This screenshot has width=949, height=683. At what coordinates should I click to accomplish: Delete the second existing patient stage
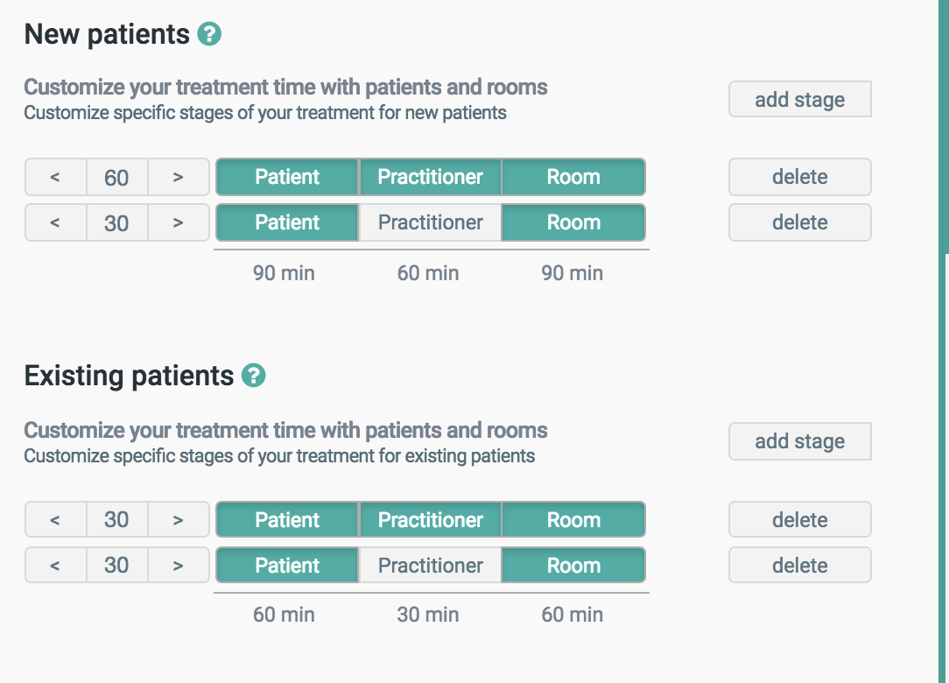(799, 566)
